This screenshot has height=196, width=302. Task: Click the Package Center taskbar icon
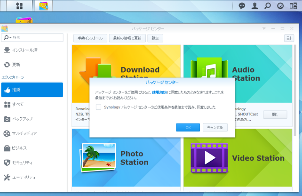click(44, 6)
